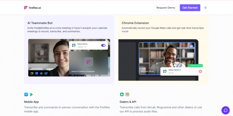This screenshot has height=116, width=233.
Task: Click the green Transcribing status badge
Action: [195, 66]
